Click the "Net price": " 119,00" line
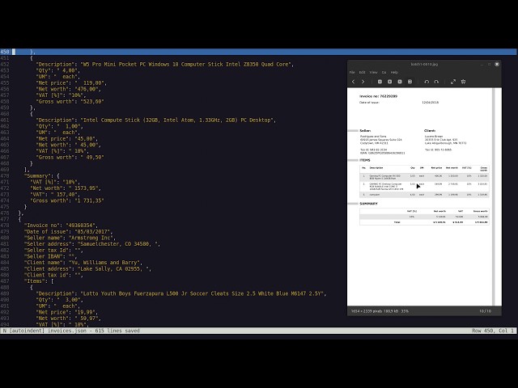518x388 pixels. [x=71, y=82]
